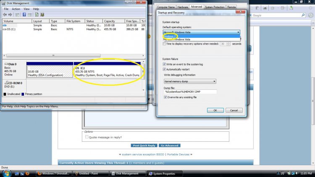
Task: Click the Volume column header
Action: [x=17, y=21]
